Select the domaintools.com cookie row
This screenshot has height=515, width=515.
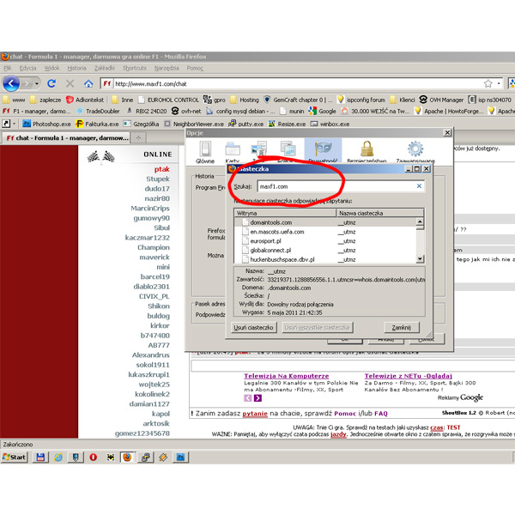(325, 222)
